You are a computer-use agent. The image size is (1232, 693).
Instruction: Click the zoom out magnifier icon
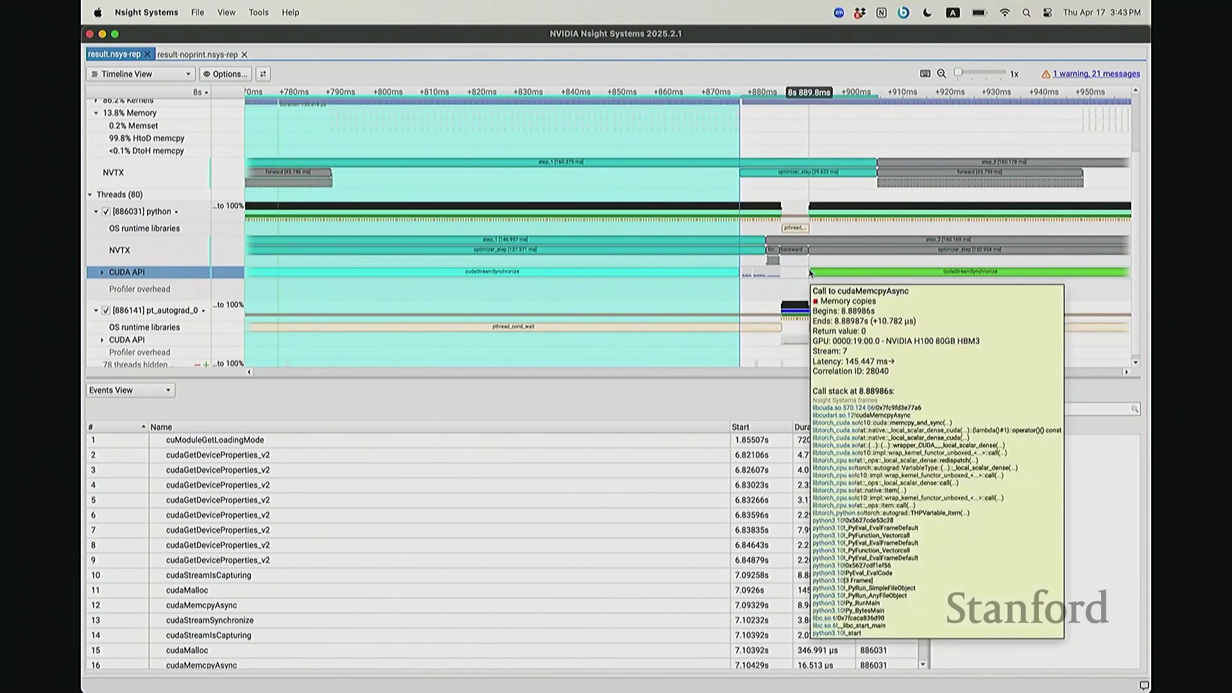pos(941,74)
